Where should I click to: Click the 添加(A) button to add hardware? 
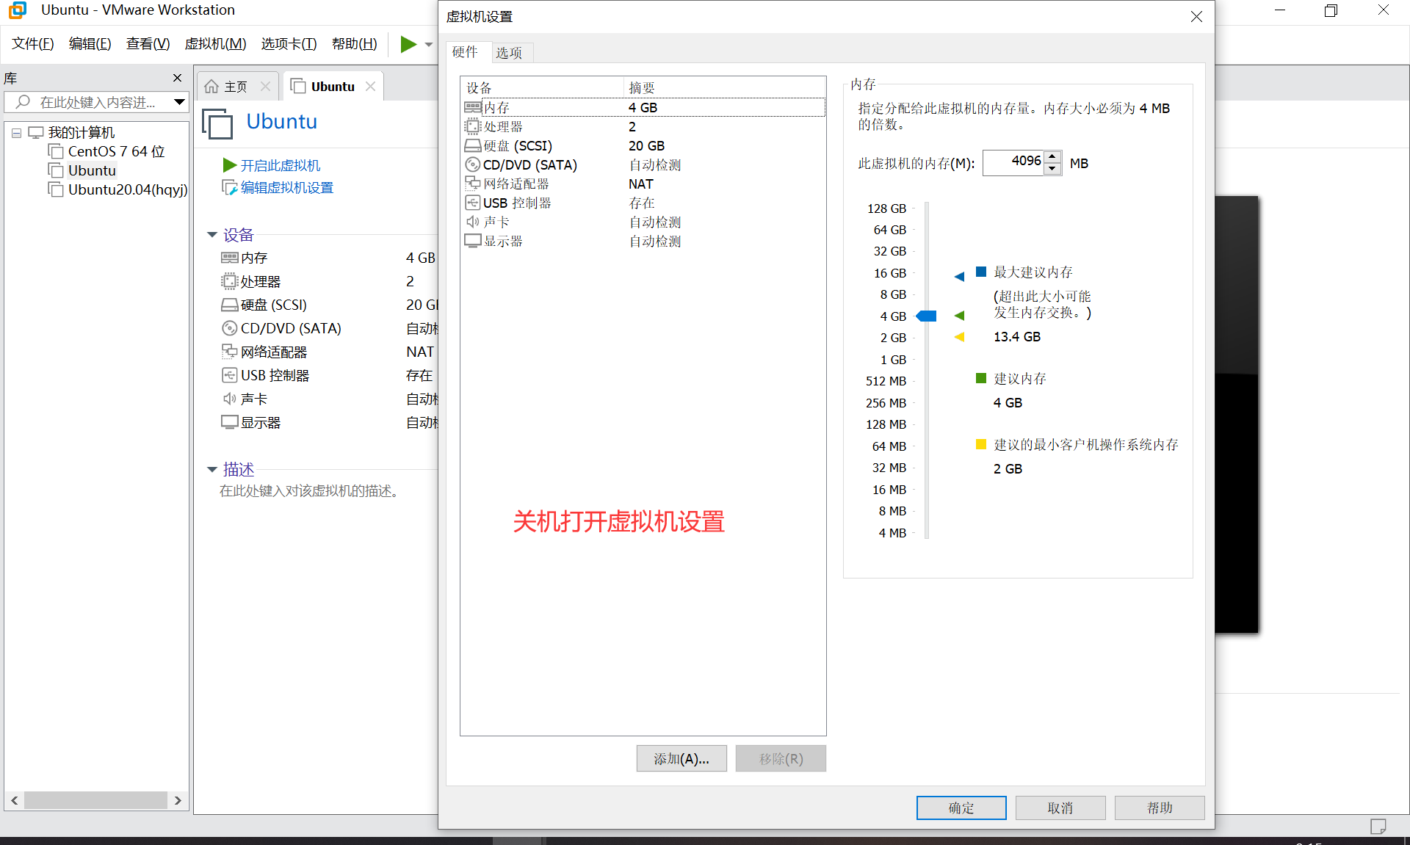[x=681, y=758]
